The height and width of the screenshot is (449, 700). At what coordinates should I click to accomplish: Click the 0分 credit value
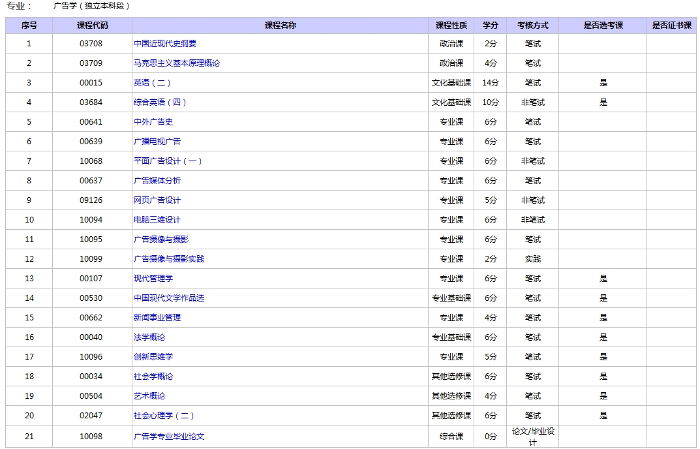tap(490, 437)
